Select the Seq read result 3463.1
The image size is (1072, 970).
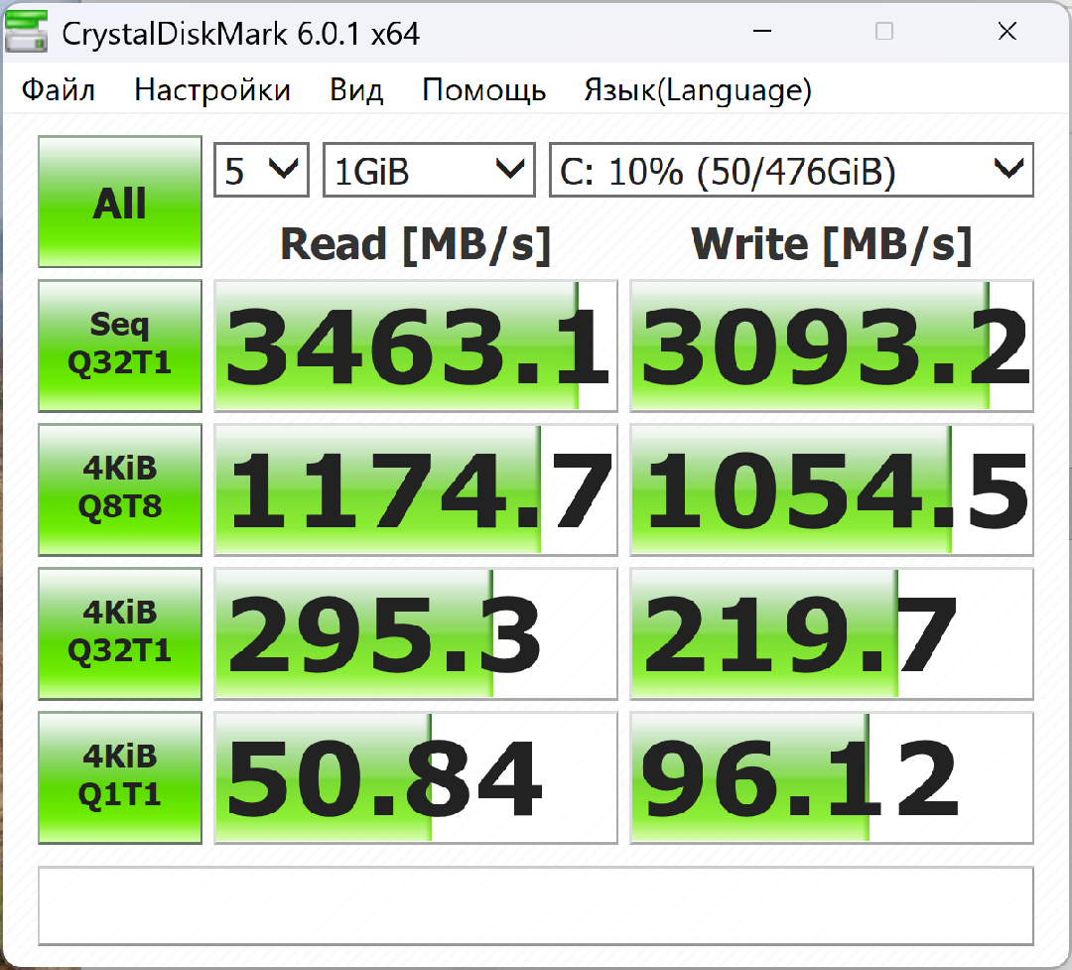point(416,346)
